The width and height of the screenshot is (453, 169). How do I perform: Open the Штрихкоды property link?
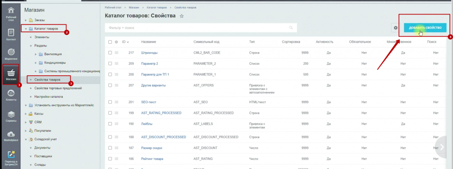[150, 53]
